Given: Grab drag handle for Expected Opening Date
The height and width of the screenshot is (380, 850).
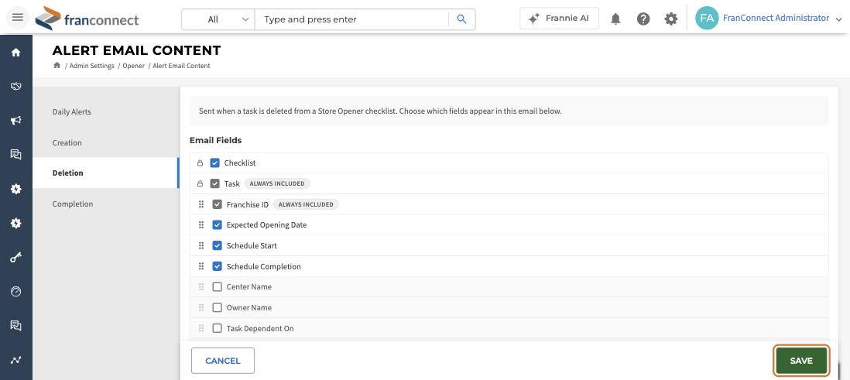Looking at the screenshot, I should pos(201,225).
